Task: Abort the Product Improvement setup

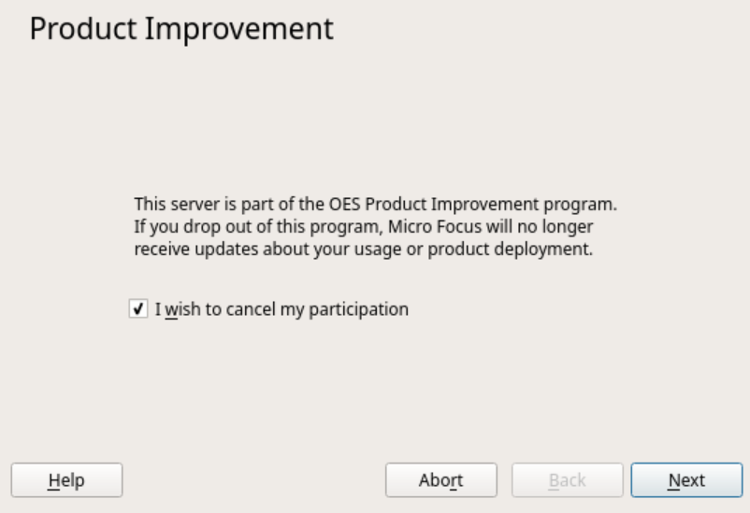Action: [441, 480]
